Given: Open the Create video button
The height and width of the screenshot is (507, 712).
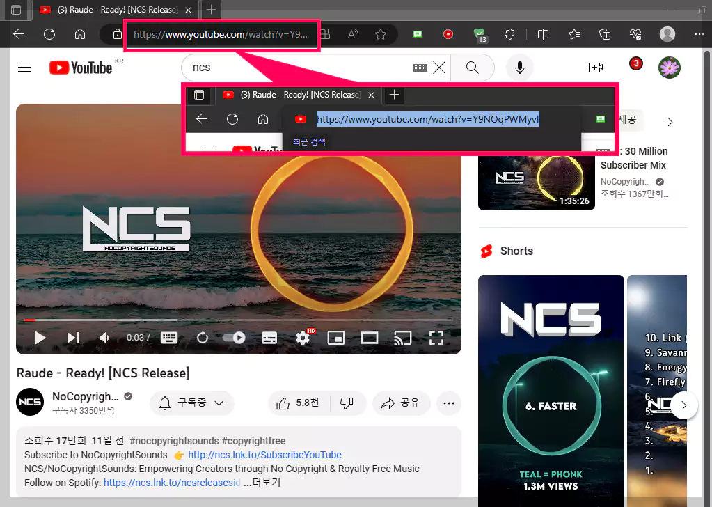Looking at the screenshot, I should (x=595, y=68).
